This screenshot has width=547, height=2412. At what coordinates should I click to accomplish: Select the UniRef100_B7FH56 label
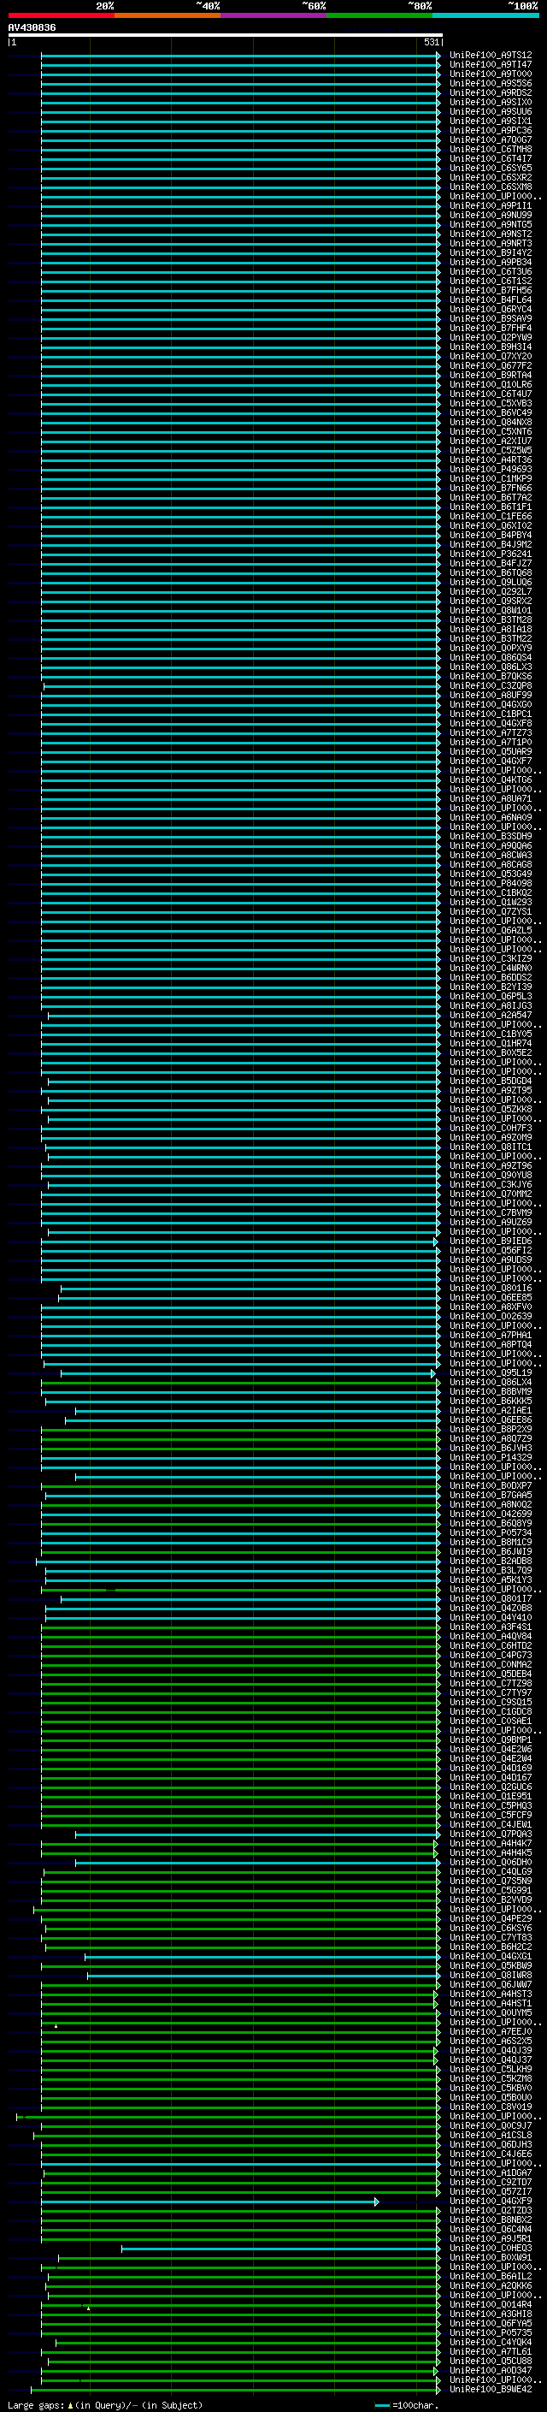point(491,290)
